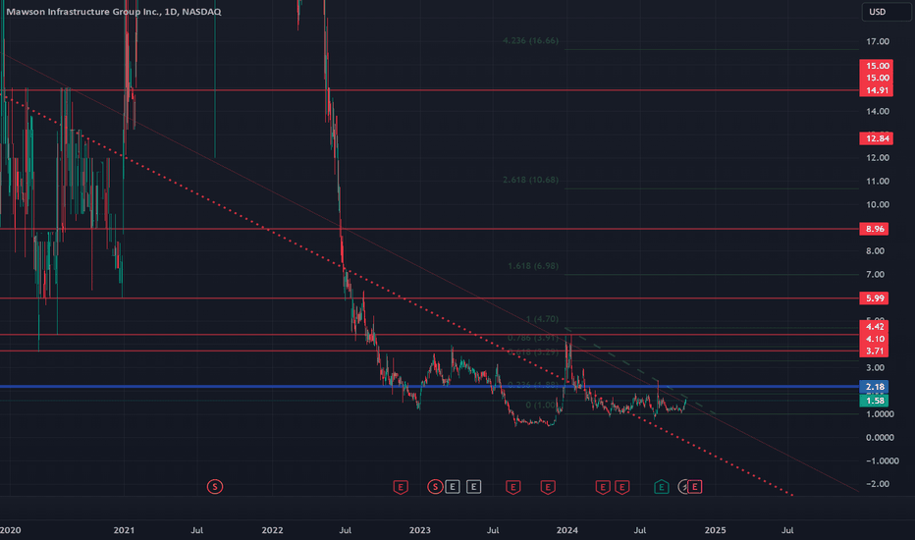Viewport: 915px width, 540px height.
Task: Click the 10.00 price axis label
Action: (x=878, y=204)
